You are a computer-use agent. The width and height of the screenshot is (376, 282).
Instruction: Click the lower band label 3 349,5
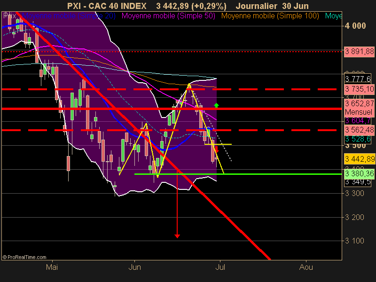[358, 182]
